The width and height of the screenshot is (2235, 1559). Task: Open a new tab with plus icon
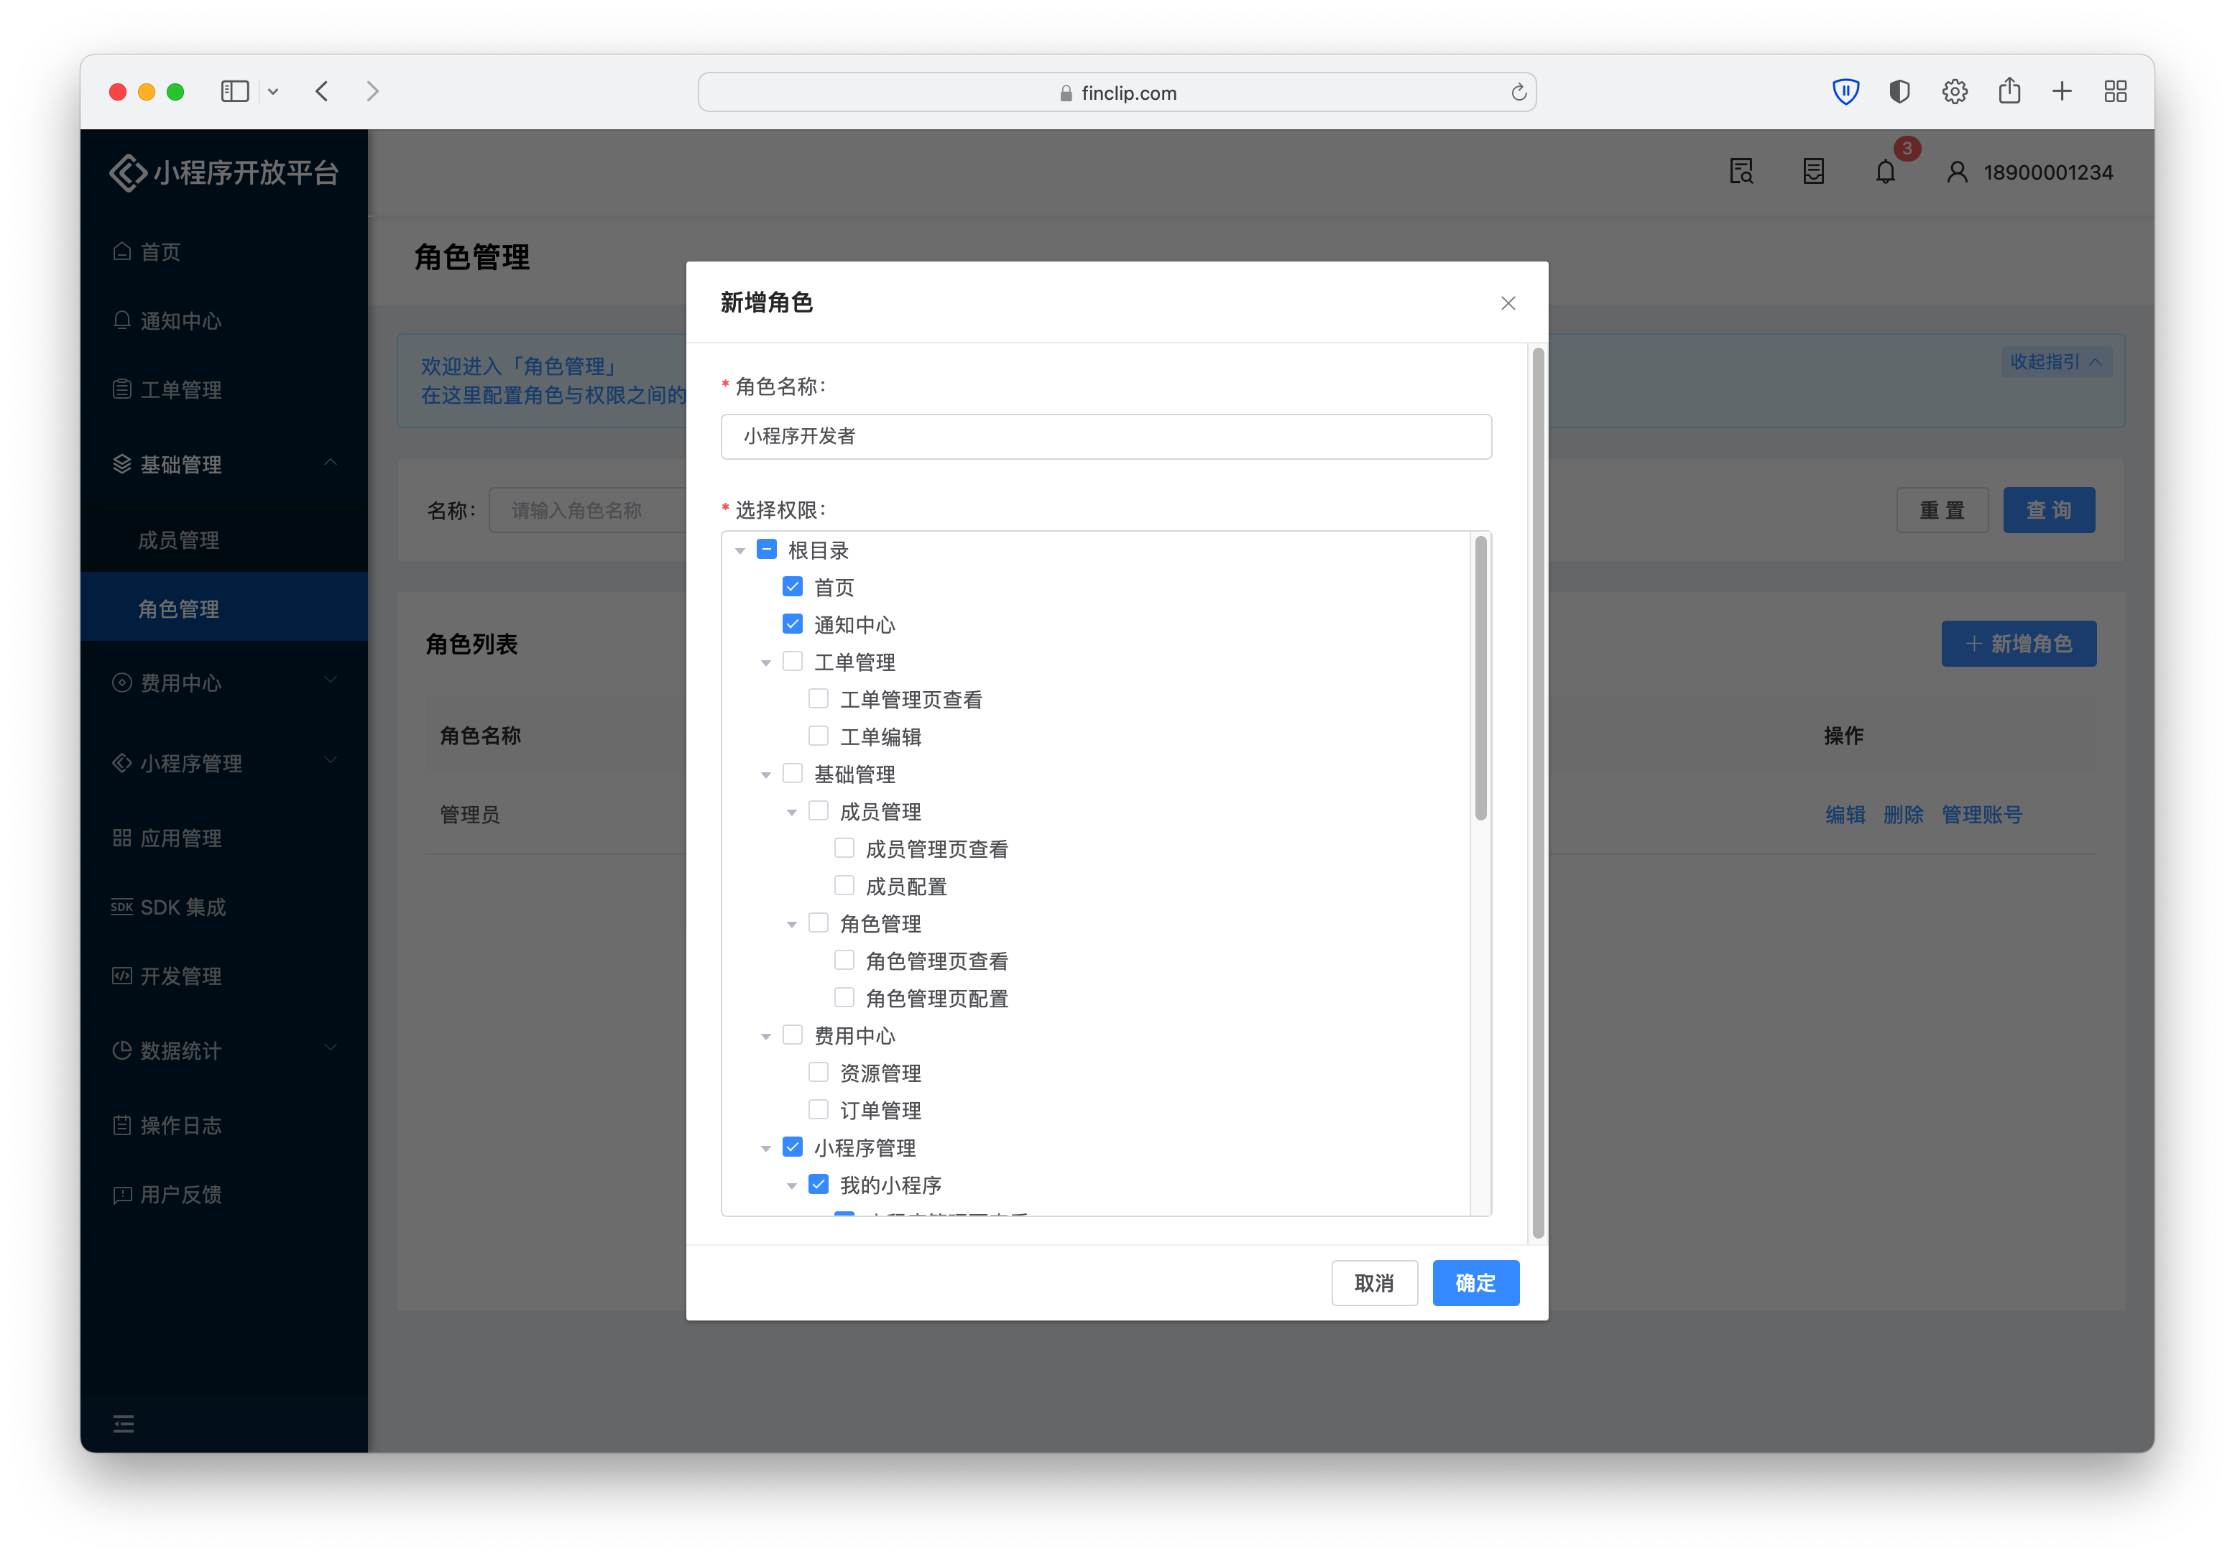point(2062,91)
